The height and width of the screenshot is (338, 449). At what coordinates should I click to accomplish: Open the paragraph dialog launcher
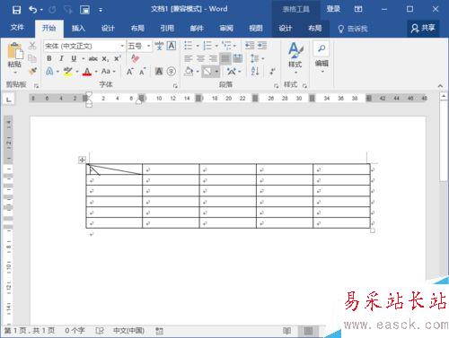[276, 86]
